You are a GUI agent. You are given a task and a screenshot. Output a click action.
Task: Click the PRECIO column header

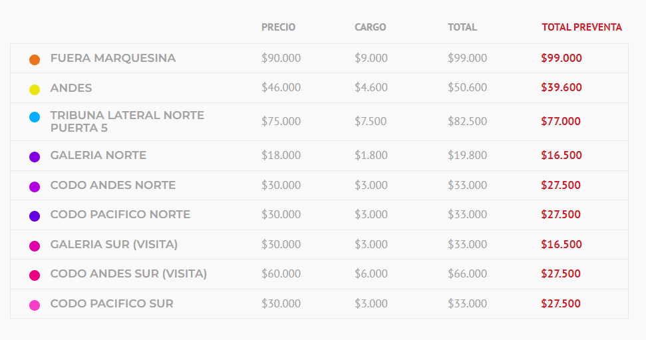(x=279, y=27)
